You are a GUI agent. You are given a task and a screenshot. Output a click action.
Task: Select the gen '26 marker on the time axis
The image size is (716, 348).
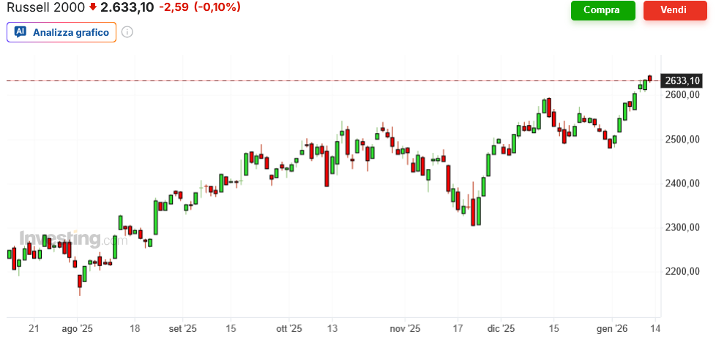coord(611,328)
